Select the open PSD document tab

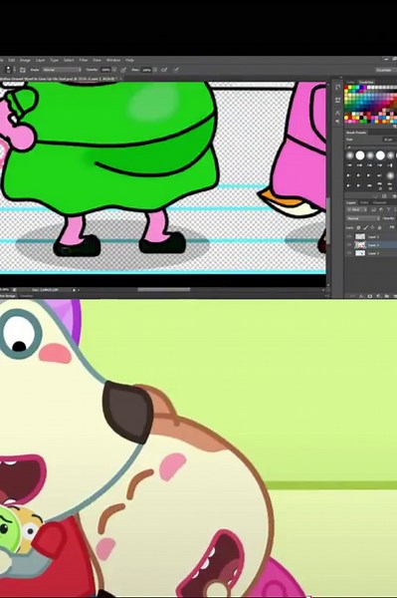tap(59, 79)
